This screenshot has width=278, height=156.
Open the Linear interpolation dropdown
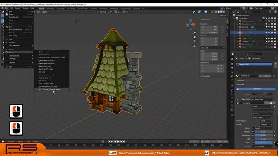(262, 107)
